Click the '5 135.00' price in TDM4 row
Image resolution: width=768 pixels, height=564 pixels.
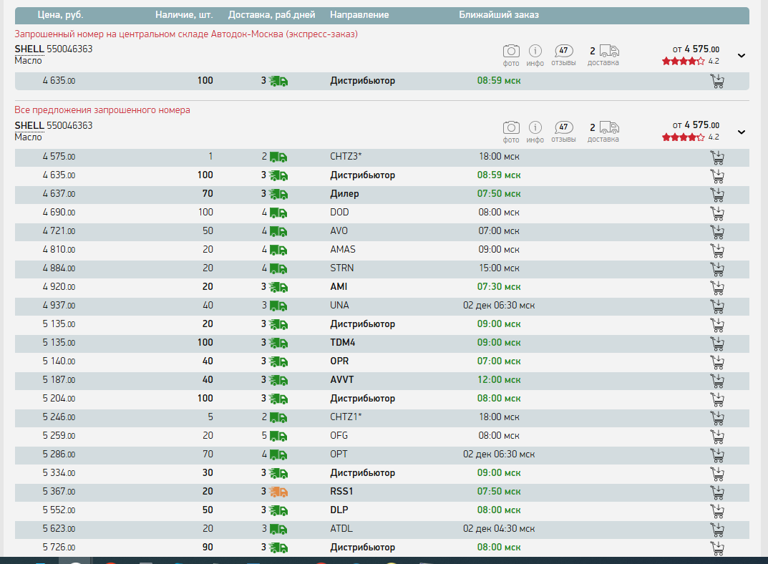point(59,343)
